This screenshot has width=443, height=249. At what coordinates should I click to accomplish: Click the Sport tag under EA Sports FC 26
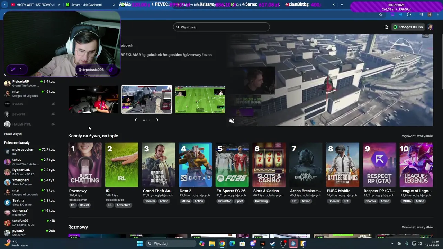tap(239, 201)
